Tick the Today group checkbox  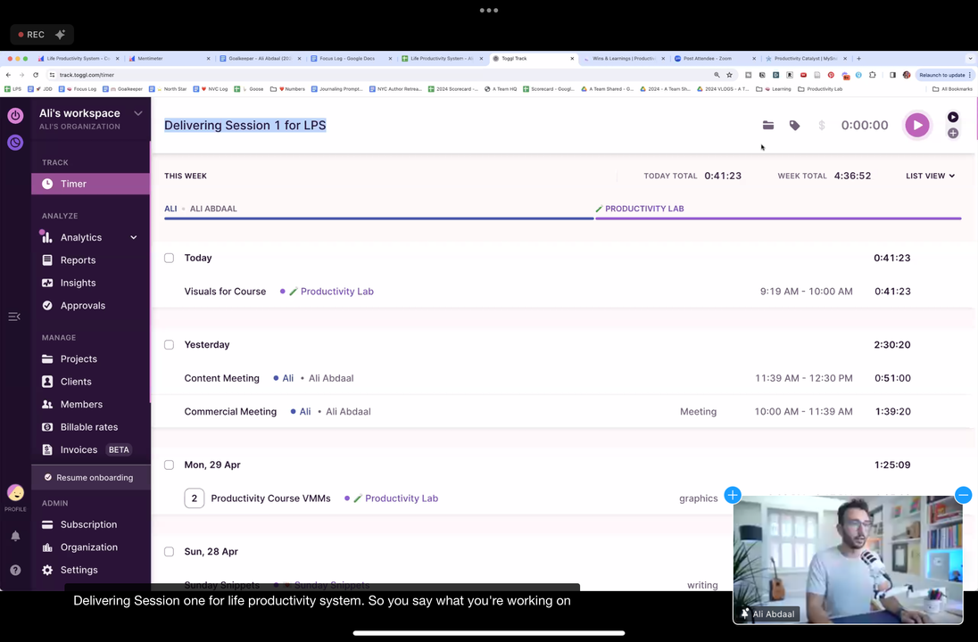coord(169,258)
